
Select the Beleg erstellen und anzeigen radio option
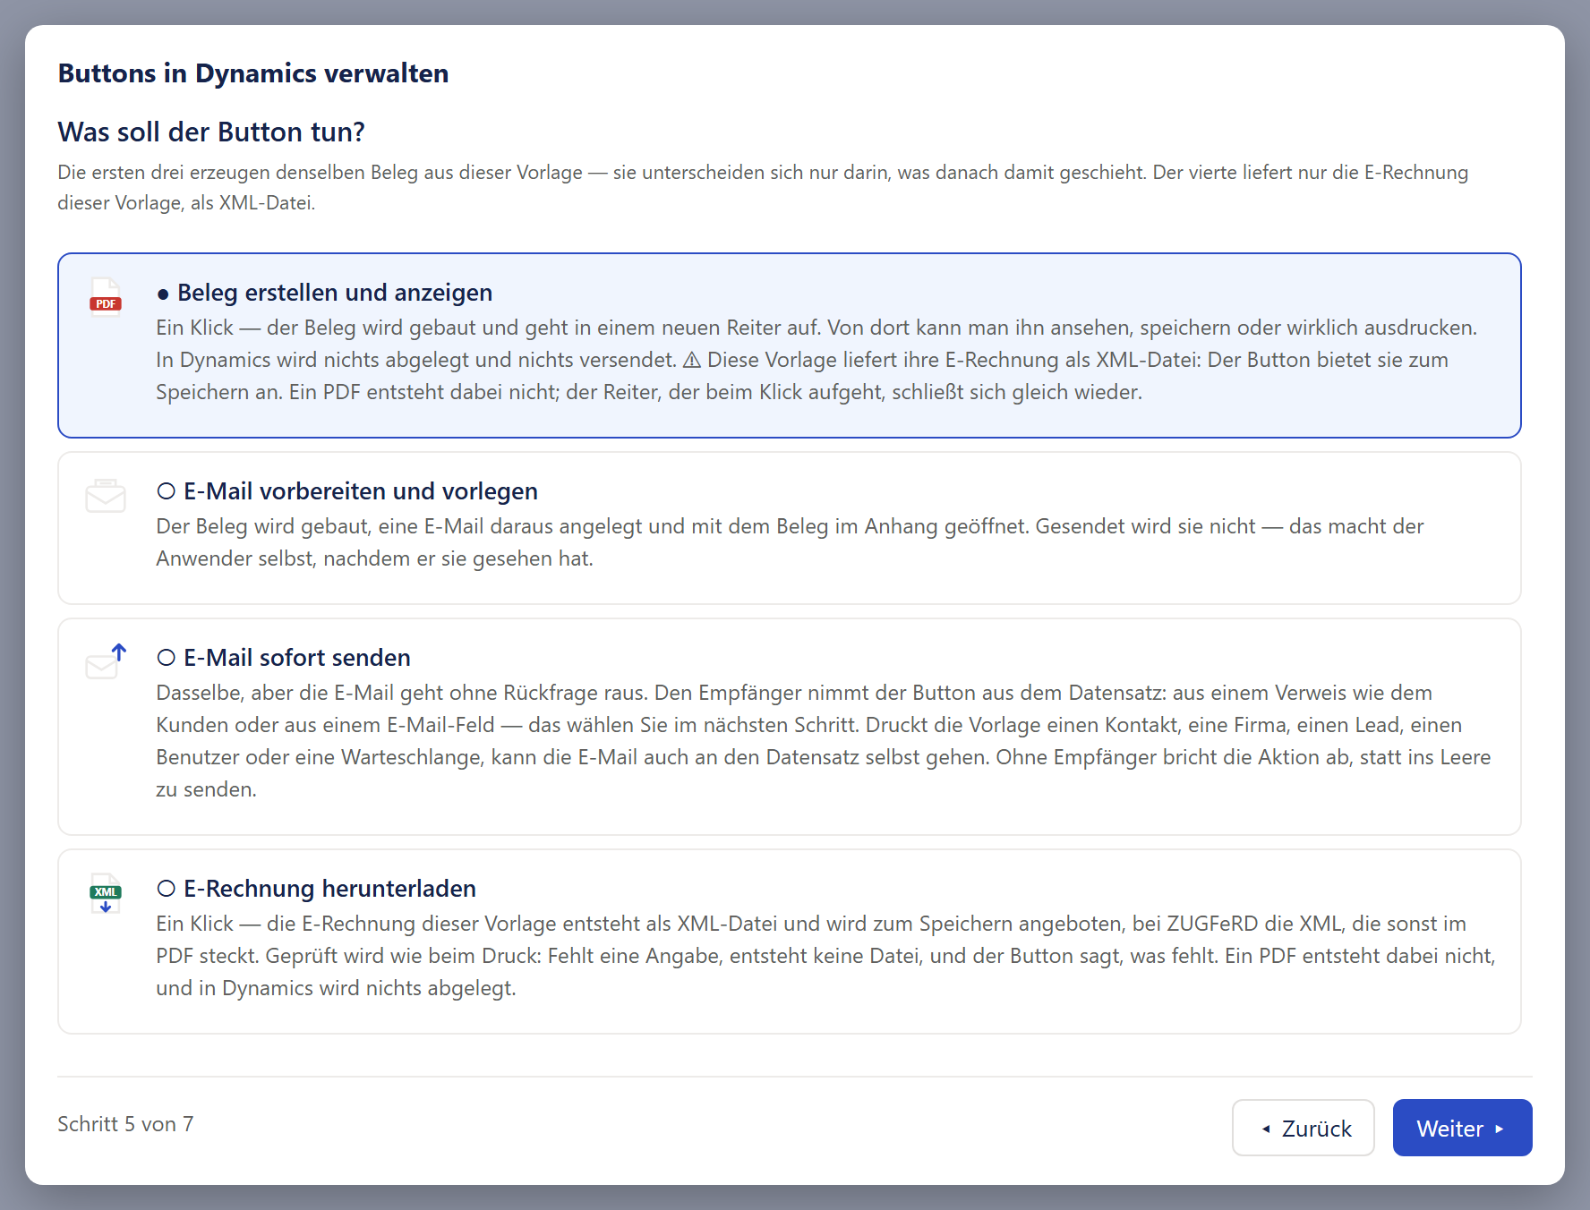point(163,294)
